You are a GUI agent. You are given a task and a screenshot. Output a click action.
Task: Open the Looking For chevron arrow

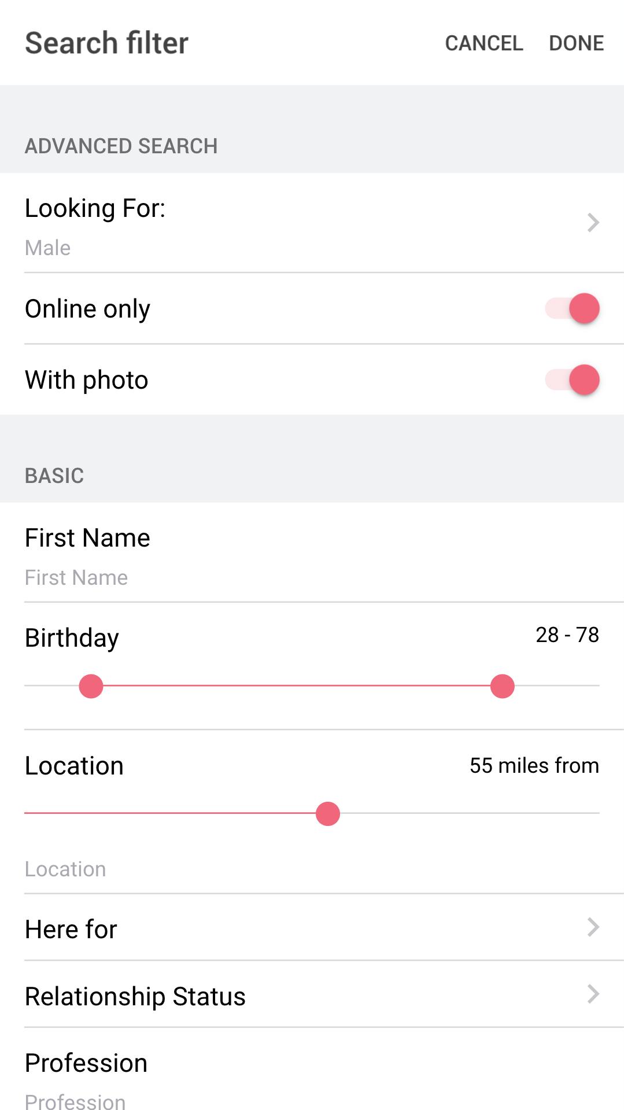click(593, 223)
